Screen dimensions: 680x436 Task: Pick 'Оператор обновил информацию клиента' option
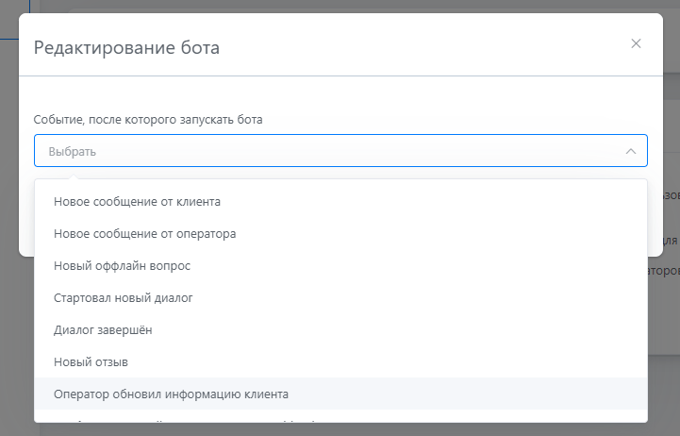[171, 394]
